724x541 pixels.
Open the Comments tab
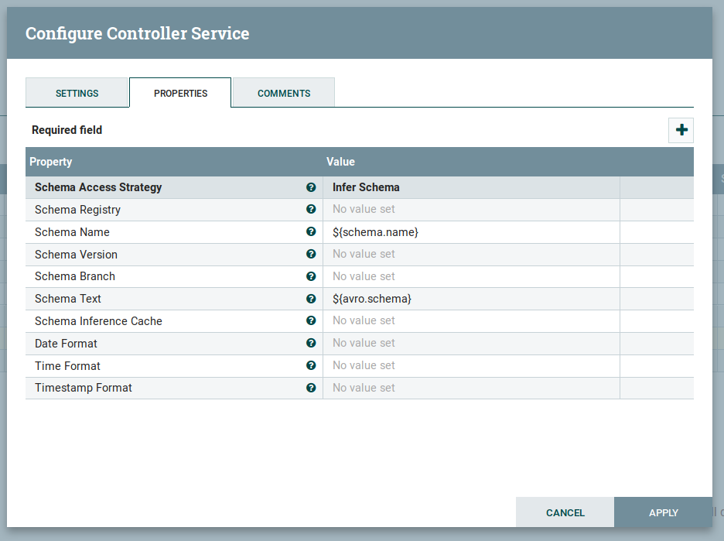pyautogui.click(x=284, y=93)
